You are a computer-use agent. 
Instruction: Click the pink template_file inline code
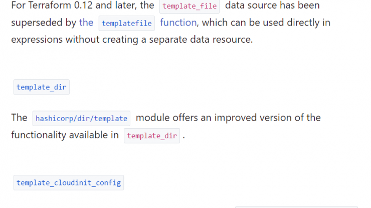(190, 6)
